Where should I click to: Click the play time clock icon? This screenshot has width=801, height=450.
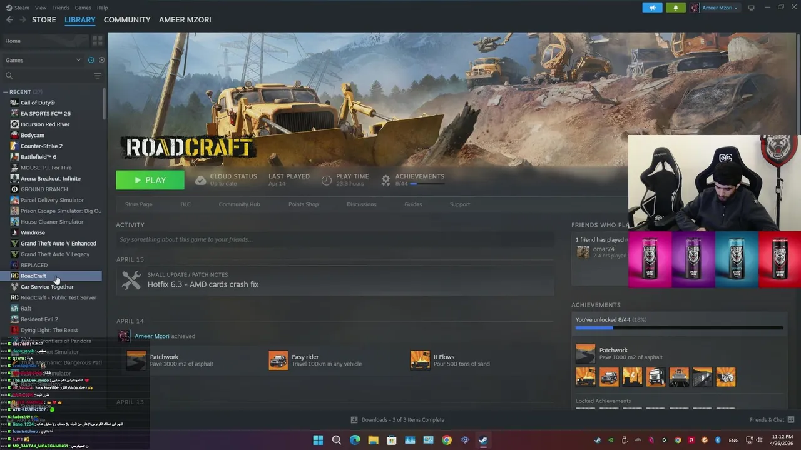[327, 180]
